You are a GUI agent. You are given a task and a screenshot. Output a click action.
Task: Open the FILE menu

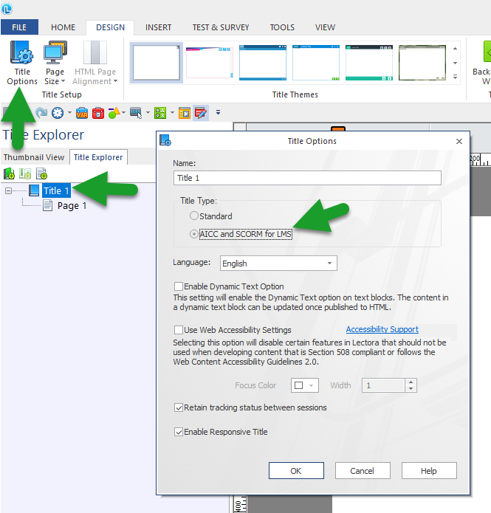(19, 27)
